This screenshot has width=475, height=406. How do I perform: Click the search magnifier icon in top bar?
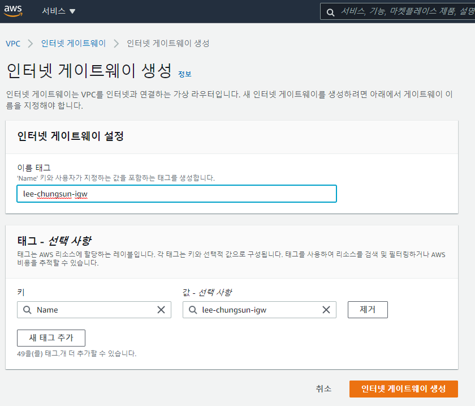330,12
